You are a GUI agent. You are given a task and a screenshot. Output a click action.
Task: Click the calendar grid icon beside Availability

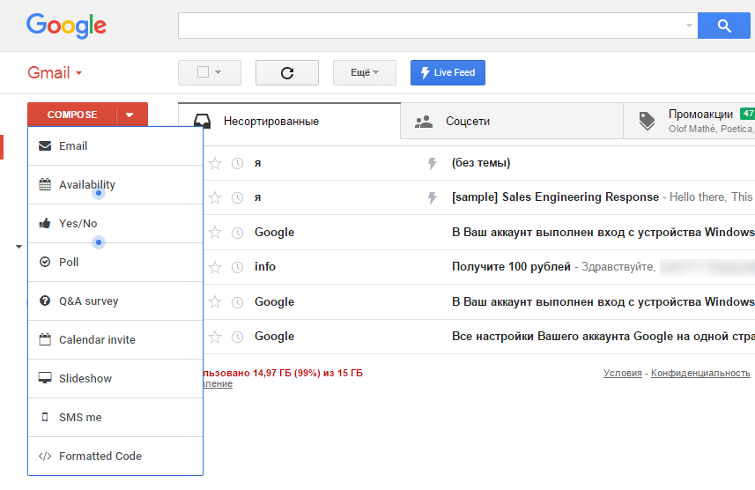45,184
